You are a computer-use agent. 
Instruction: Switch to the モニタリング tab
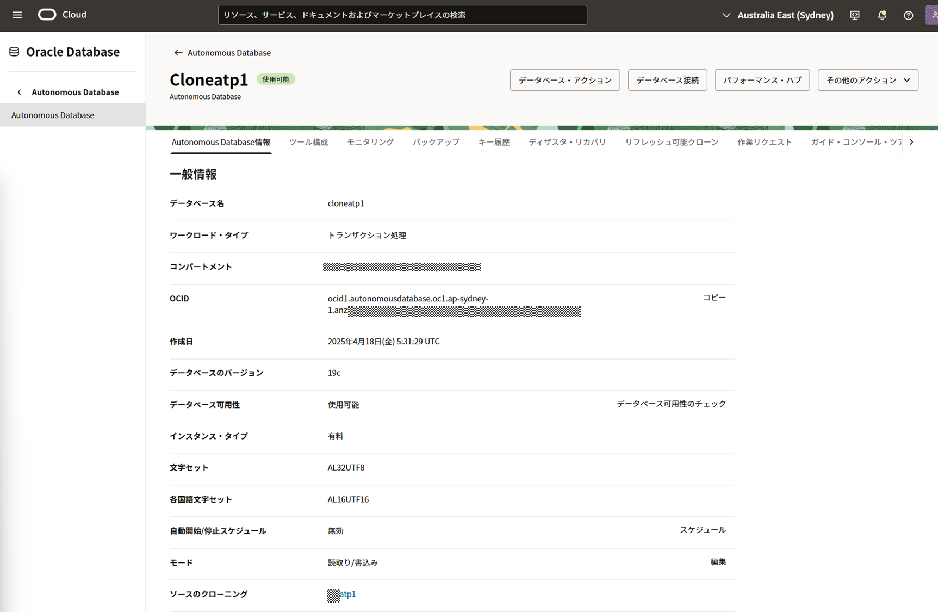tap(370, 142)
